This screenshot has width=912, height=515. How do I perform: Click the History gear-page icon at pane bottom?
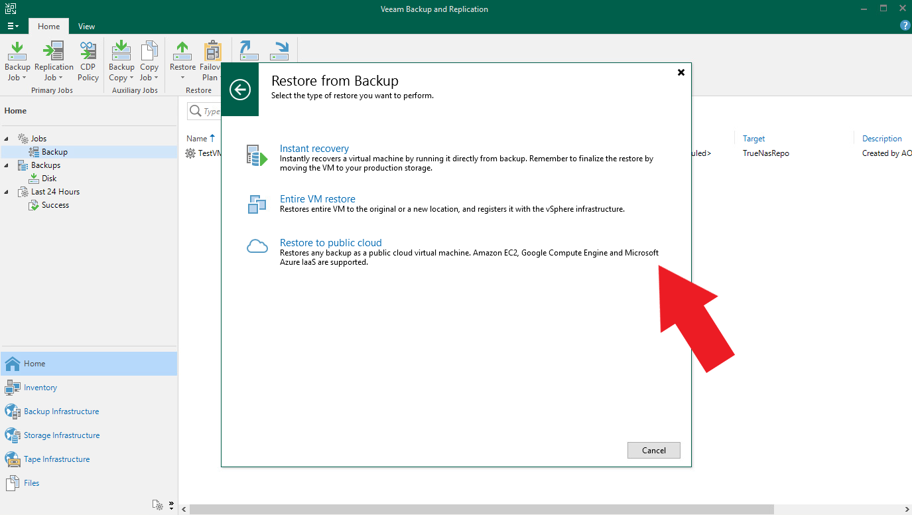(158, 505)
